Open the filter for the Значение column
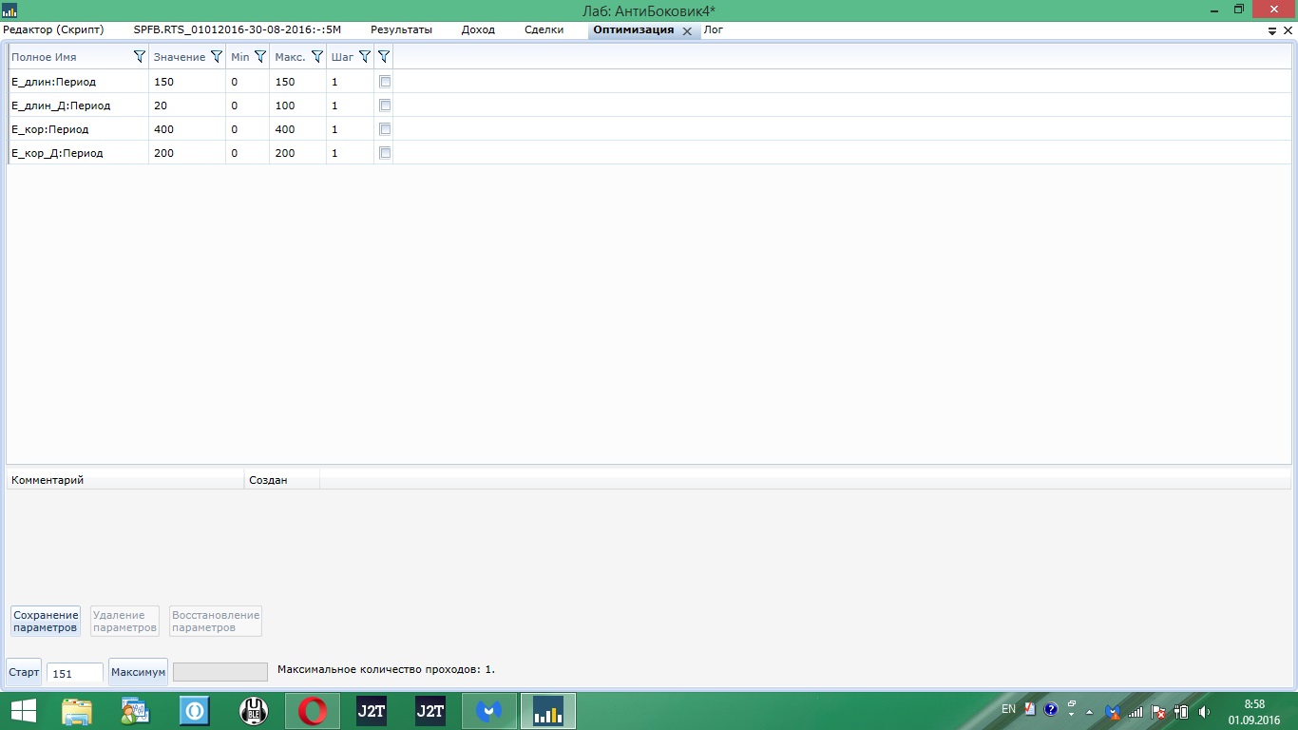This screenshot has width=1298, height=730. click(217, 57)
